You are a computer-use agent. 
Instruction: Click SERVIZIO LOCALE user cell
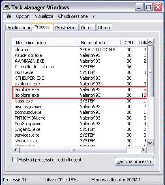[x=98, y=50]
